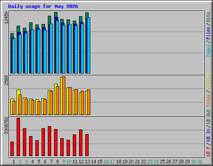
Task: Click day 30 on the x-axis
Action: click(x=193, y=161)
